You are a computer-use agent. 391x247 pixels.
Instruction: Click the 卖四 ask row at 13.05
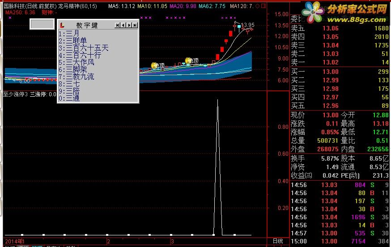click(x=340, y=37)
